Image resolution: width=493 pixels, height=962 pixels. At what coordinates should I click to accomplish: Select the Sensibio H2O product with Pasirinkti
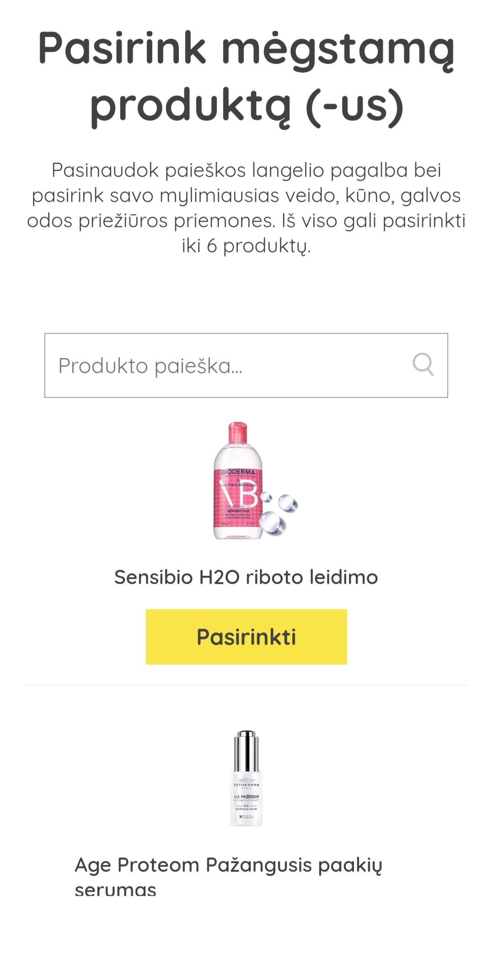(246, 637)
